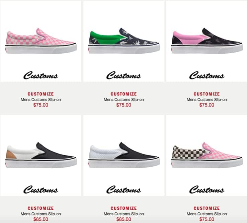Click CUSTOMIZE under the green collar shoe
Viewport: 247px width, 223px height.
click(123, 94)
